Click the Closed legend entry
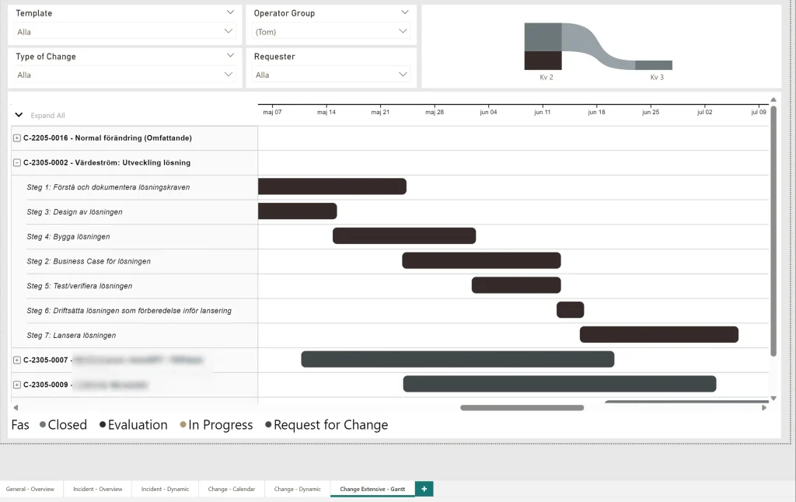 pyautogui.click(x=63, y=425)
